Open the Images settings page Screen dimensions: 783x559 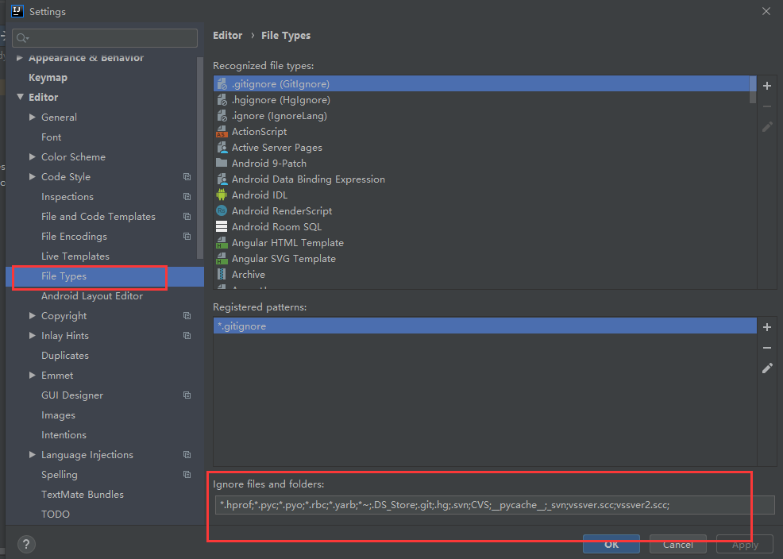coord(59,415)
